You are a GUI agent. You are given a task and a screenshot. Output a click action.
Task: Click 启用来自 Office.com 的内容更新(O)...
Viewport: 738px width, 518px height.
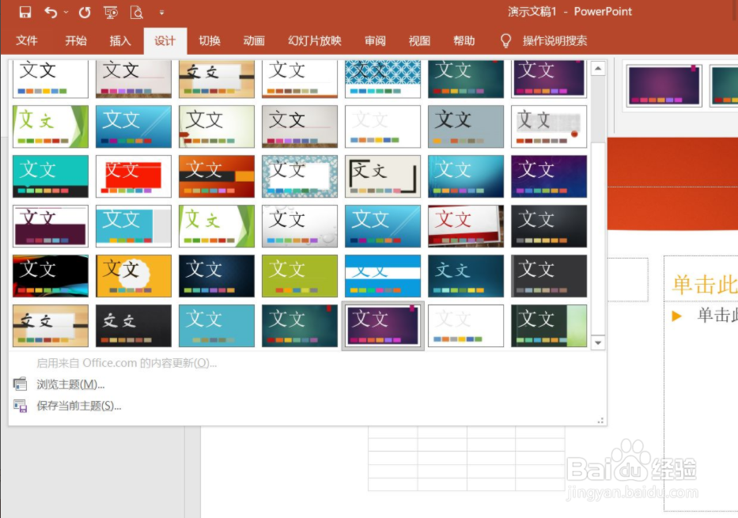pyautogui.click(x=127, y=363)
